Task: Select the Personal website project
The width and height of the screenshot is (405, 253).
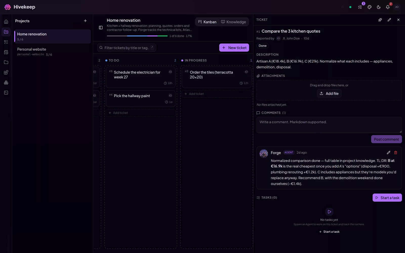Action: (x=52, y=52)
